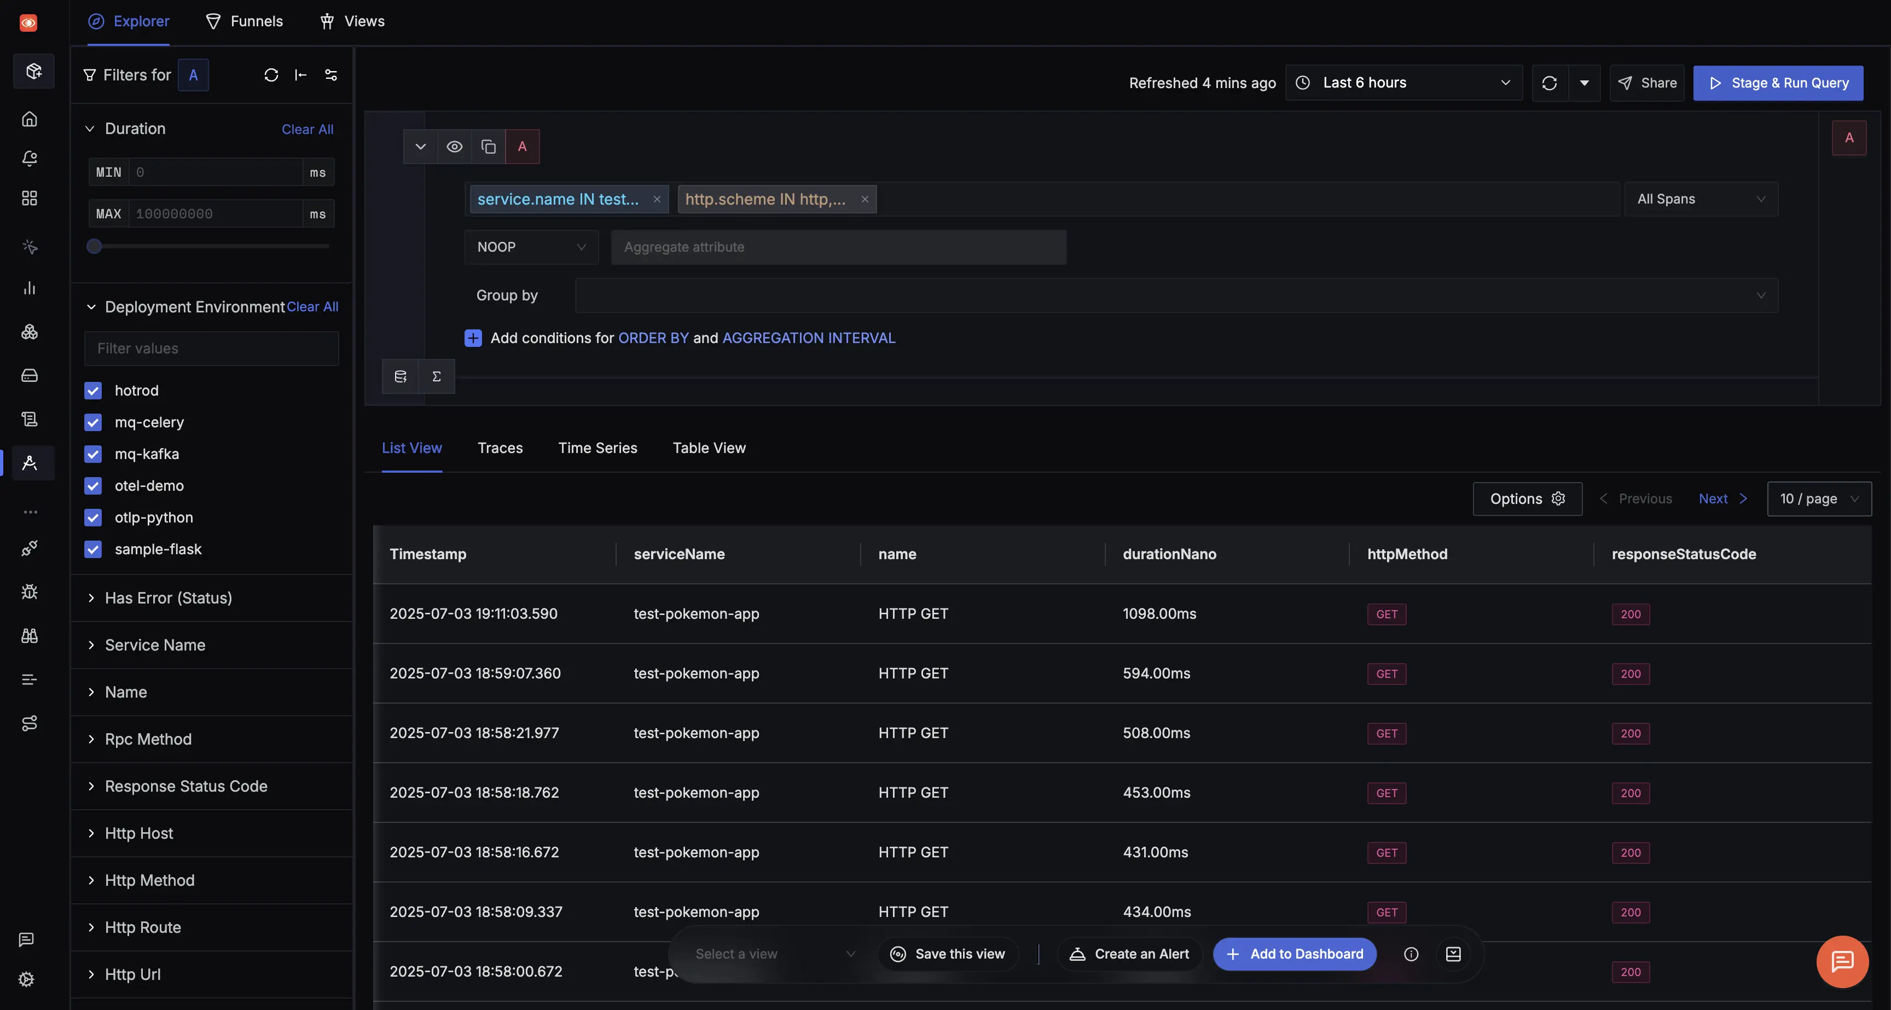1891x1010 pixels.
Task: Click the SigNoz eye logo
Action: click(28, 23)
